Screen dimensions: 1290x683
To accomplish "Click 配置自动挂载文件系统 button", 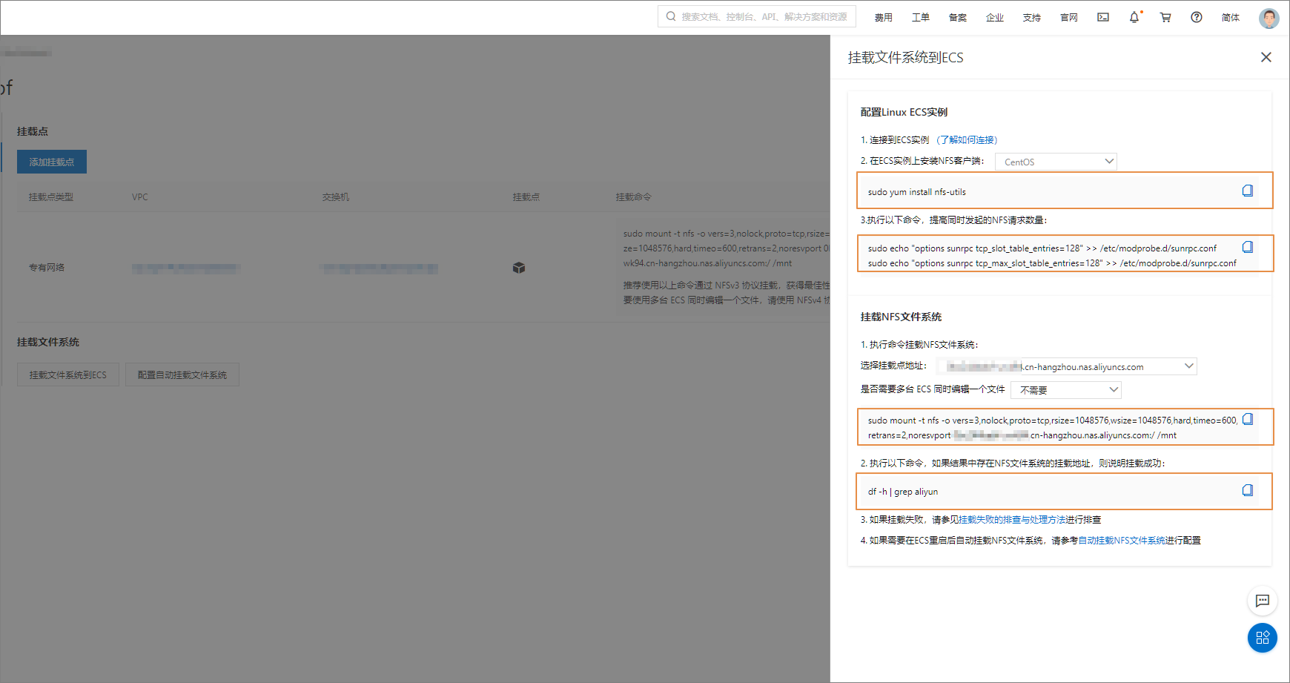I will pos(182,375).
